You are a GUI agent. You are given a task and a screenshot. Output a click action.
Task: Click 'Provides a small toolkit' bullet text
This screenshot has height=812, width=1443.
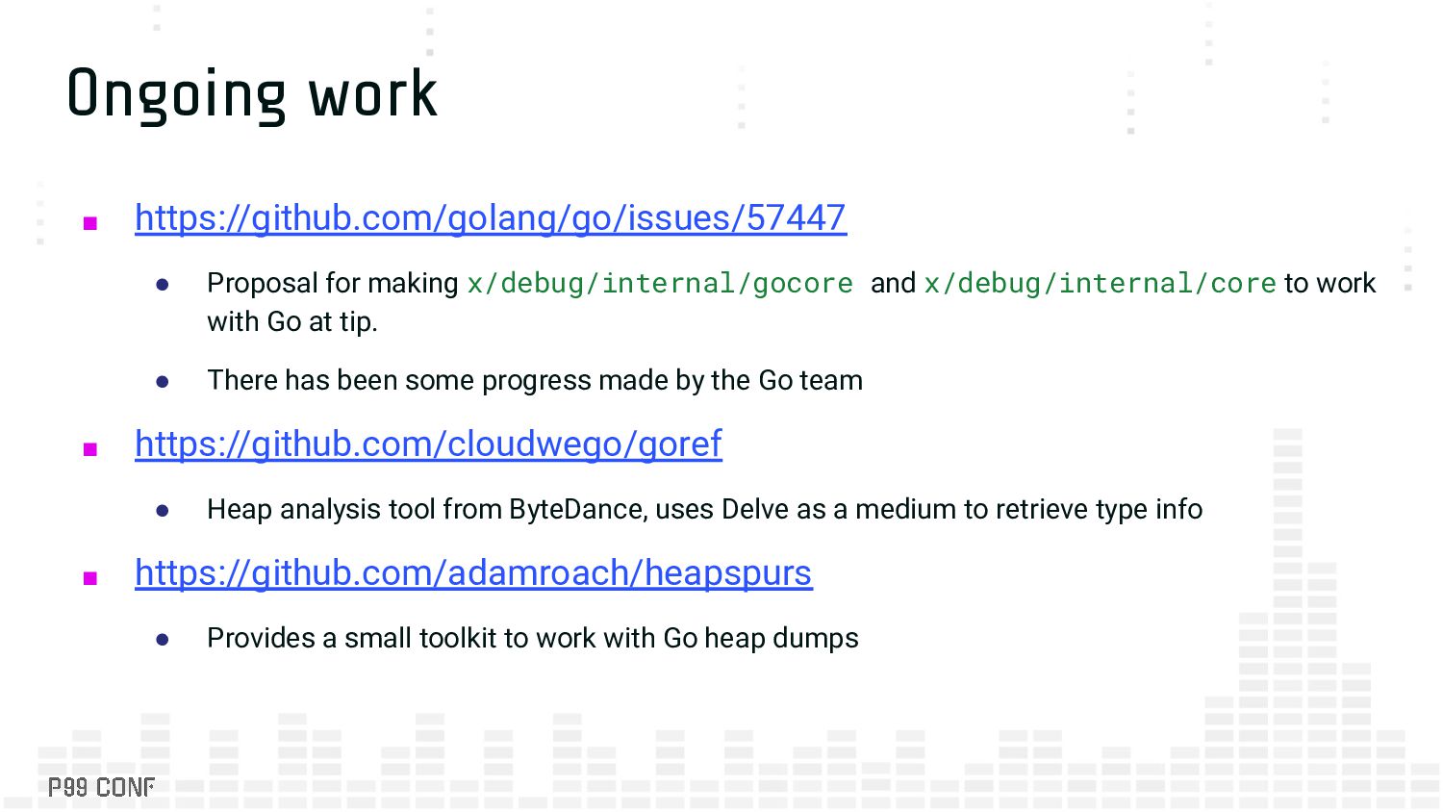pyautogui.click(x=533, y=638)
